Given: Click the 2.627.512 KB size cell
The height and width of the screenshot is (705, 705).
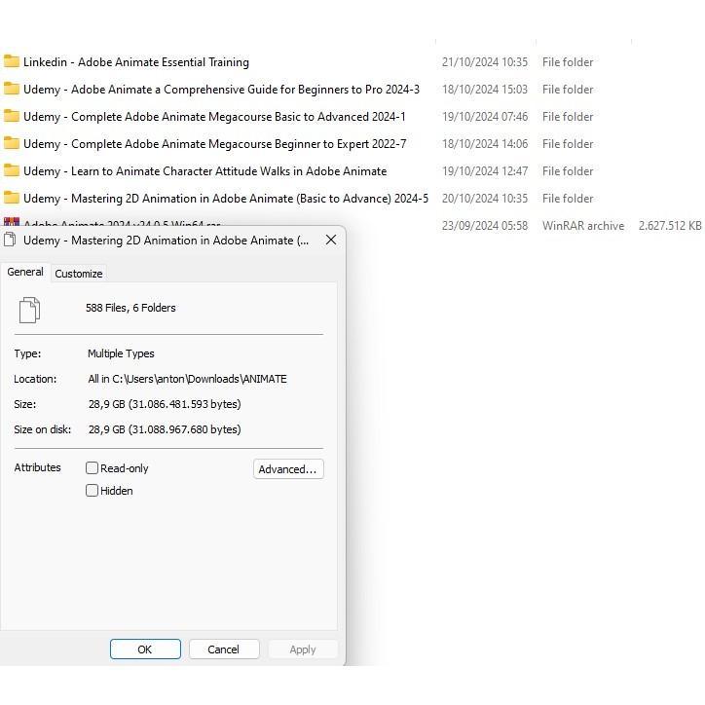Looking at the screenshot, I should (670, 226).
